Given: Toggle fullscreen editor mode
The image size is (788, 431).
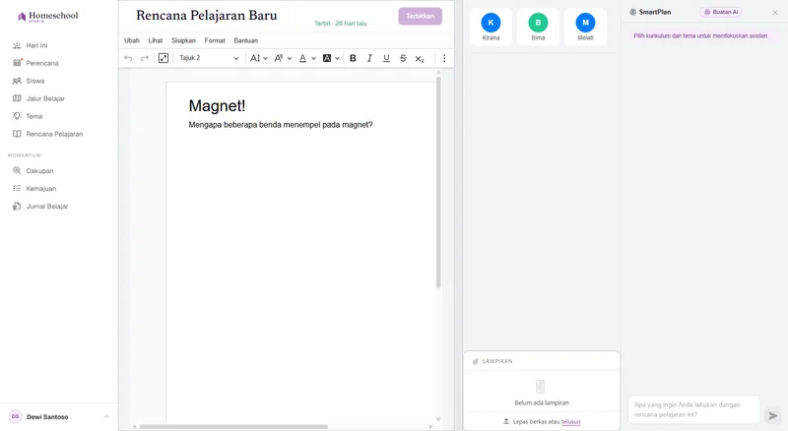Looking at the screenshot, I should 164,58.
